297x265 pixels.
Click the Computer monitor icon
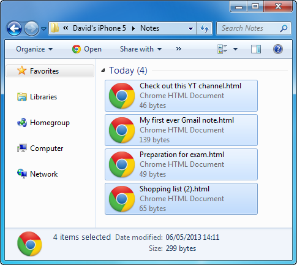[22, 148]
